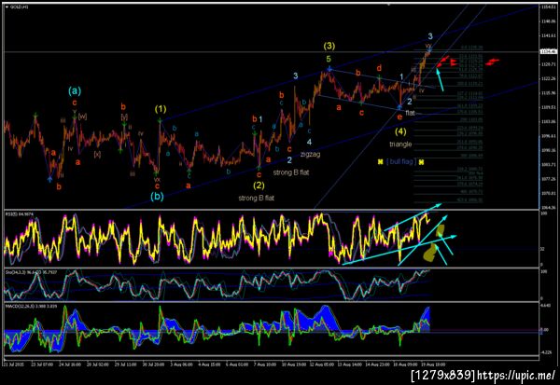
Task: Select the cyan (b) wave label
Action: 157,197
